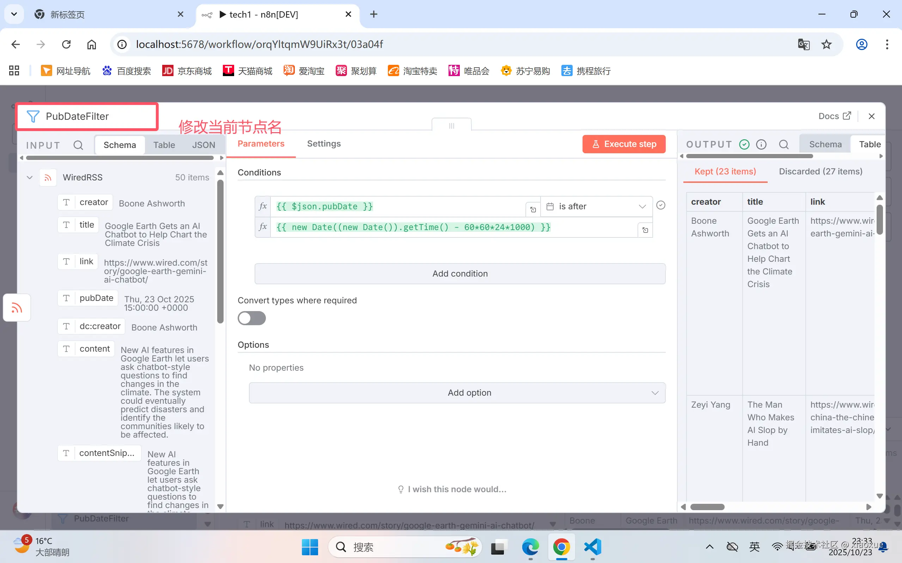Click the Execute step button
Viewport: 902px width, 563px height.
623,144
